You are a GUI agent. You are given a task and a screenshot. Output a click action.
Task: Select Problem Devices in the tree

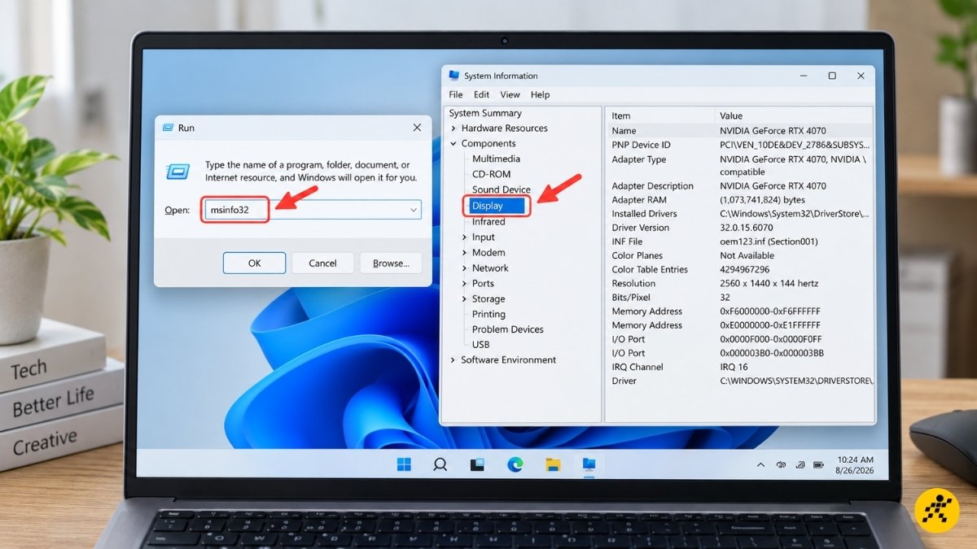(507, 329)
